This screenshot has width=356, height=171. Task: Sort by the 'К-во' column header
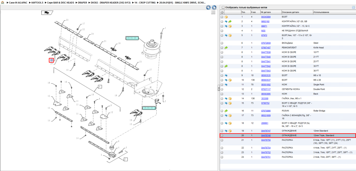255,12
